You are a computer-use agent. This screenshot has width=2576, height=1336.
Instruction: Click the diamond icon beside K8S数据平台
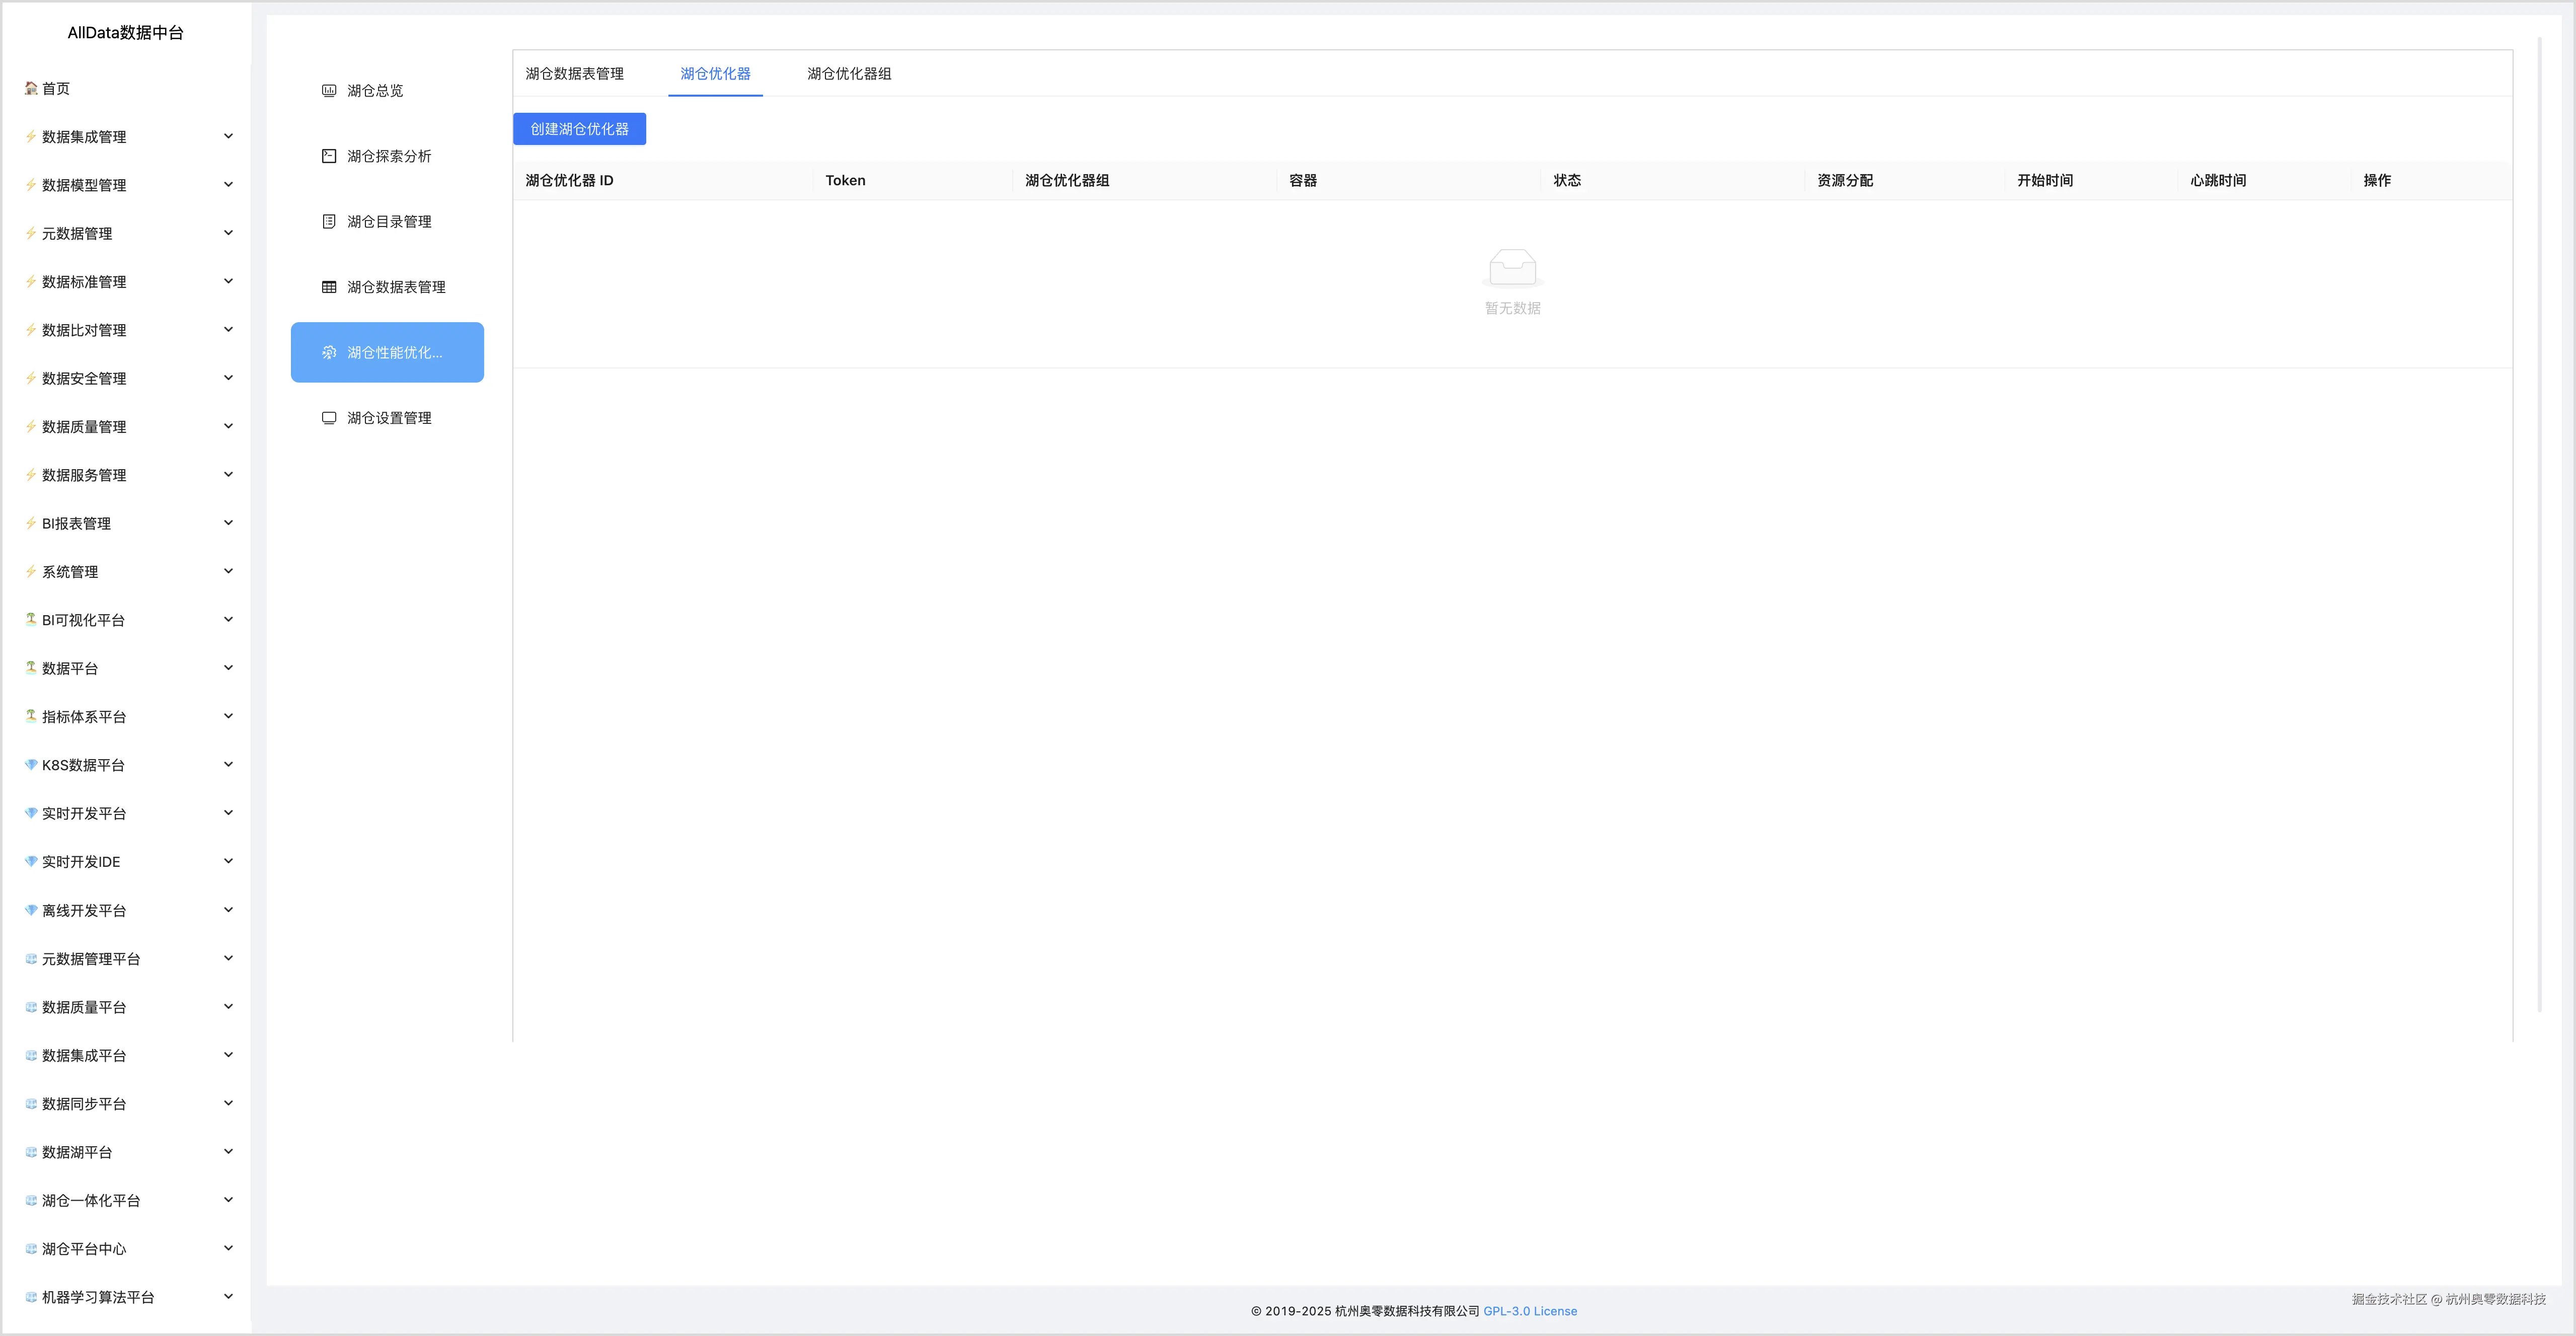[x=31, y=765]
